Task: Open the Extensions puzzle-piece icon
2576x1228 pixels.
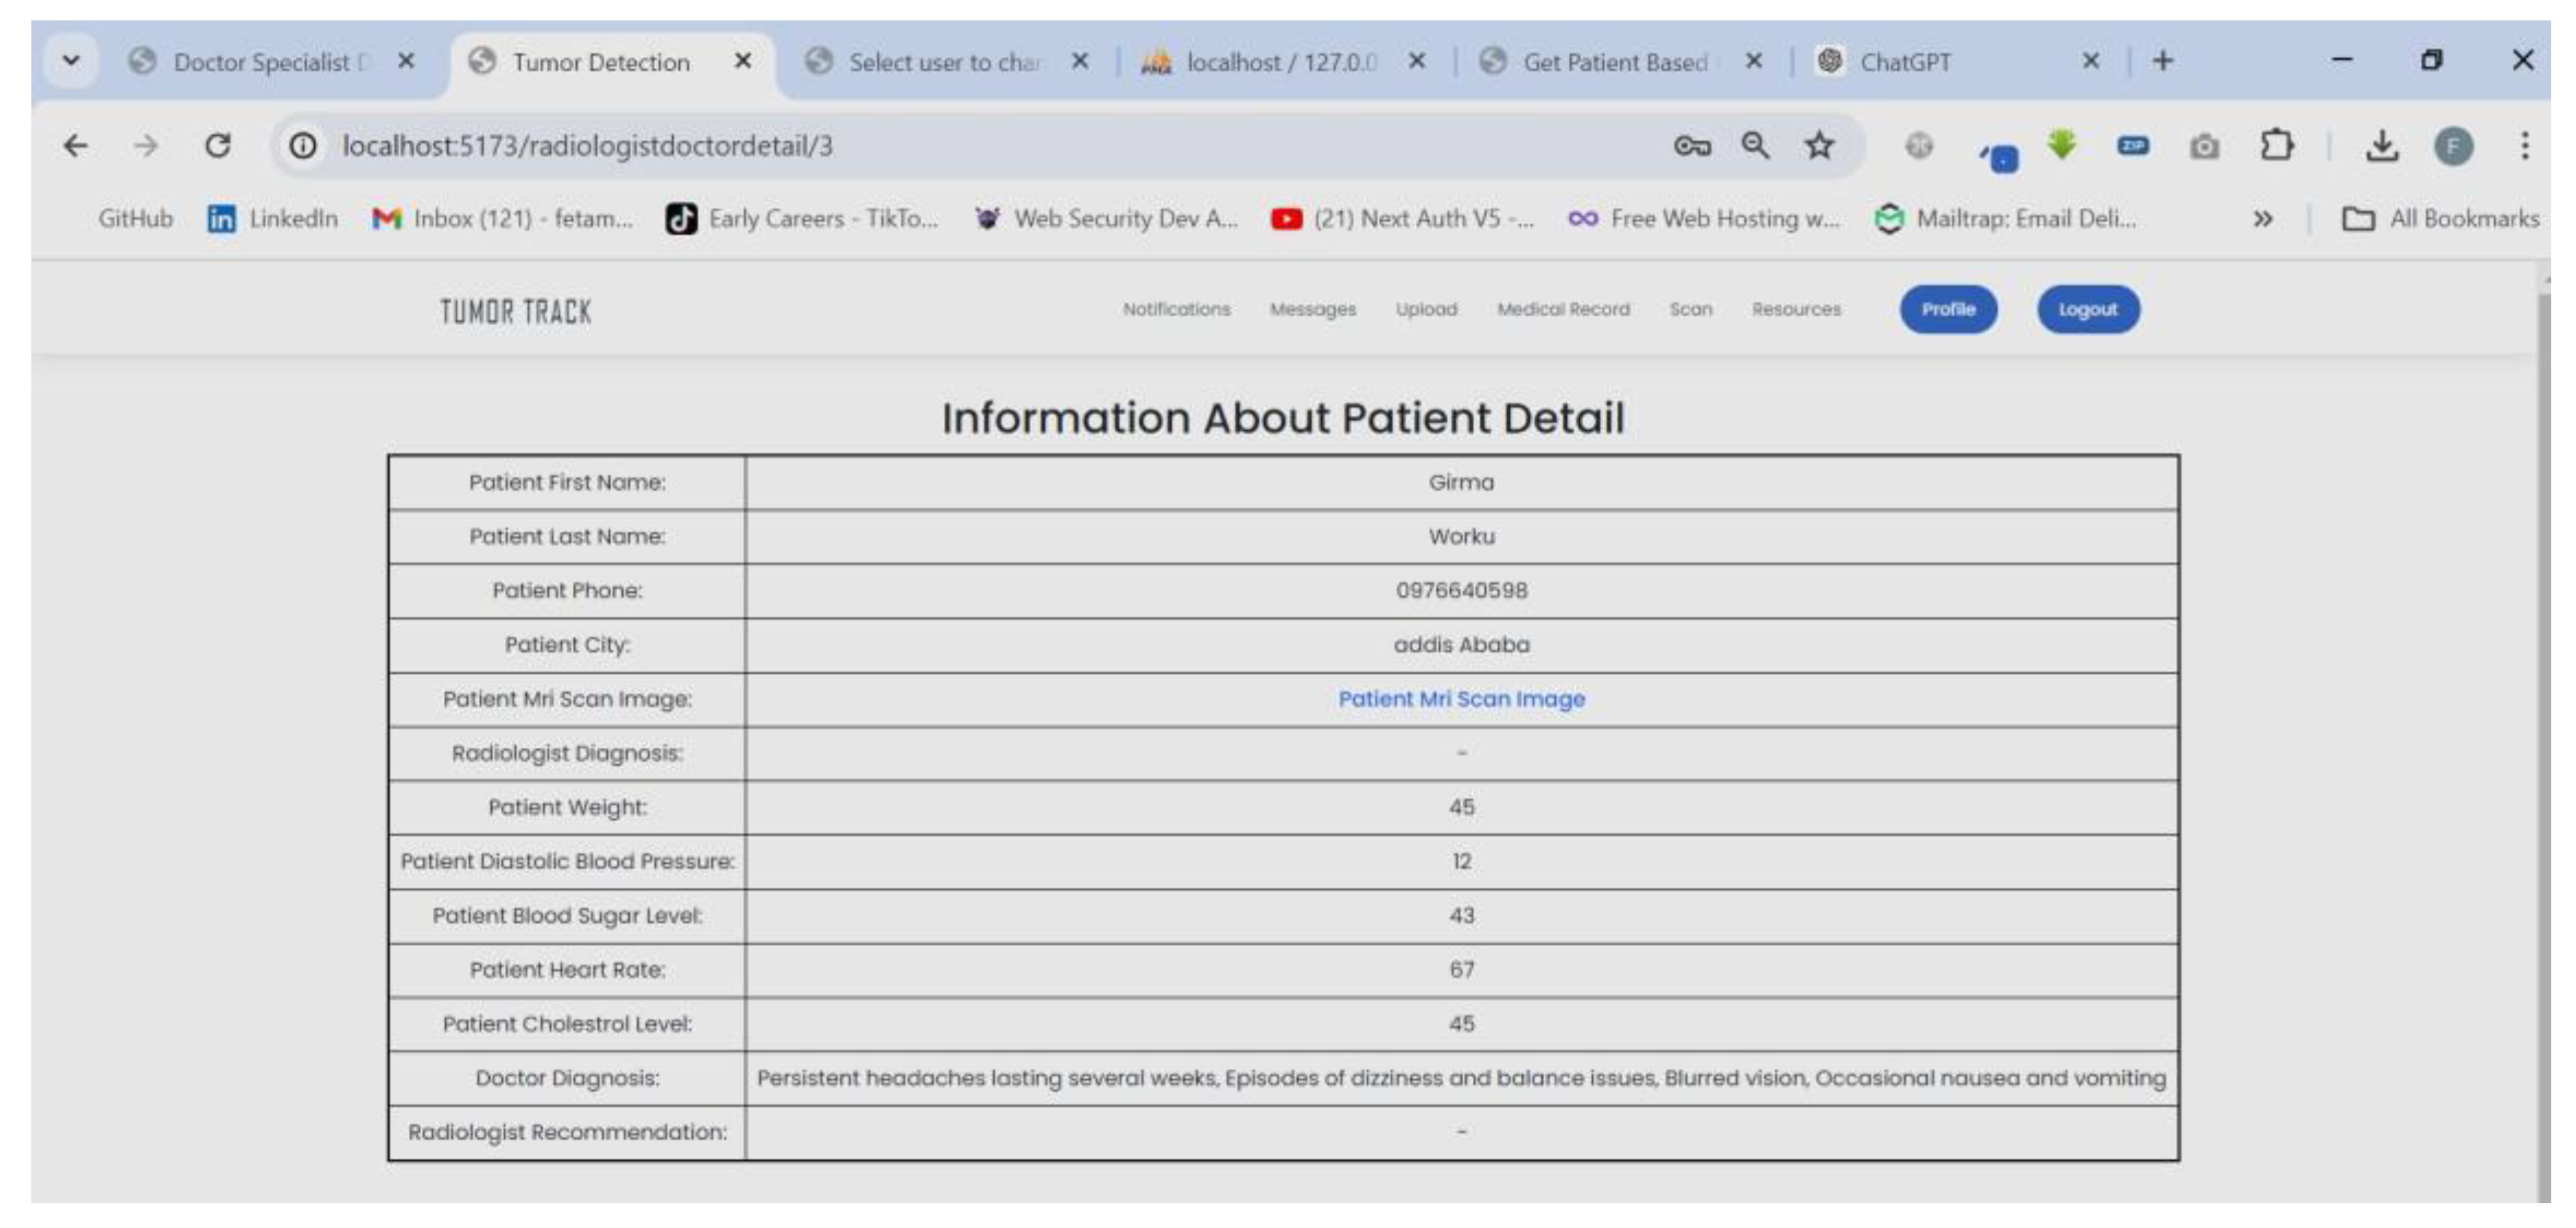Action: tap(2277, 146)
